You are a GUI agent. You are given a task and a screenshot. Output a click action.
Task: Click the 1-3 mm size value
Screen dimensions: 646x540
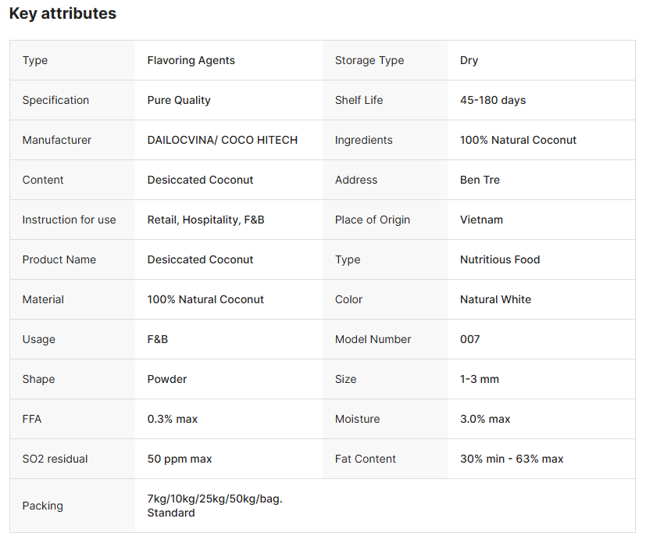click(480, 379)
